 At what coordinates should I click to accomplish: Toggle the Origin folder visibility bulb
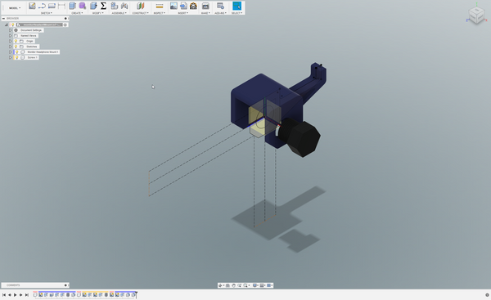[16, 41]
